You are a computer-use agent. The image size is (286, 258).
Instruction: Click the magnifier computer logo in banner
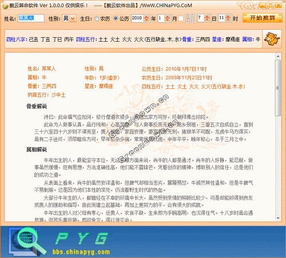27,241
